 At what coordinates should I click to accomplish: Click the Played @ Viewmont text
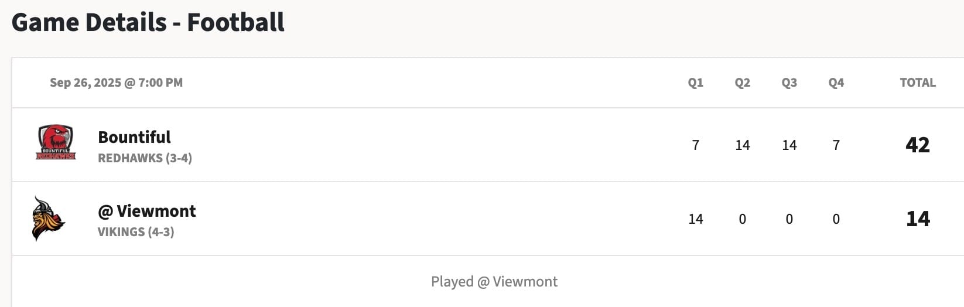click(x=494, y=282)
